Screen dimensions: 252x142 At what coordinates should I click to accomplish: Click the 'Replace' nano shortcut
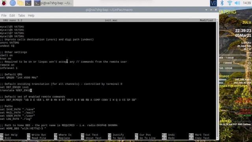[62, 138]
